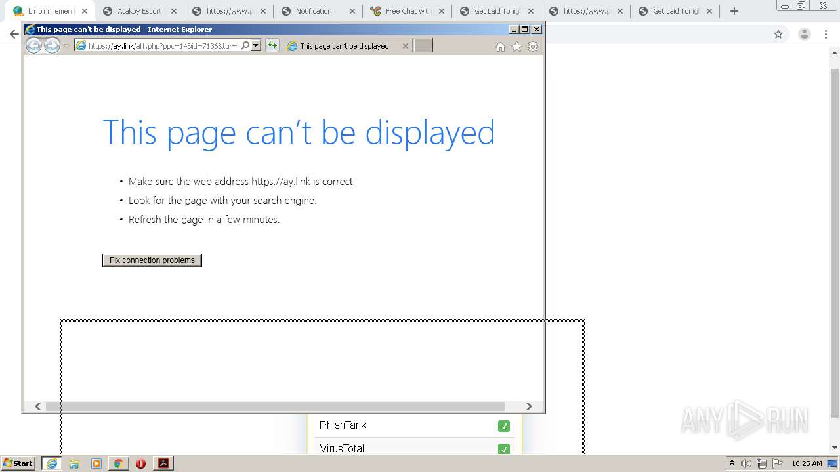840x472 pixels.
Task: Click the Show desktop icon beside the clock
Action: [832, 463]
